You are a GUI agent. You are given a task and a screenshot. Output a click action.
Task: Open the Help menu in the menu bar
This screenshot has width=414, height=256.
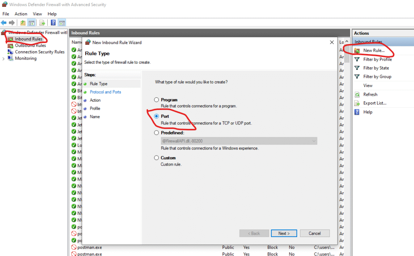coord(52,14)
